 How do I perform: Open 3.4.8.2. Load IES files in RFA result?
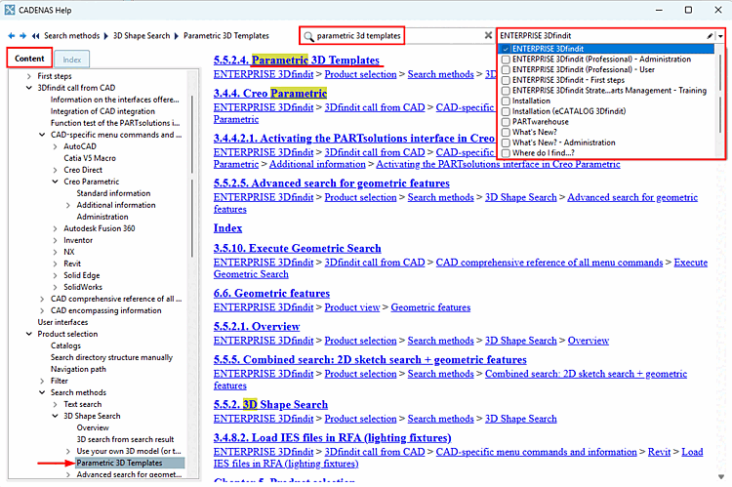pyautogui.click(x=333, y=438)
